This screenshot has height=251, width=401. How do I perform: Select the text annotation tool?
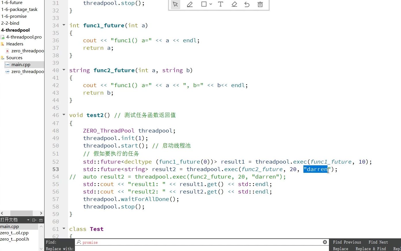(x=220, y=4)
